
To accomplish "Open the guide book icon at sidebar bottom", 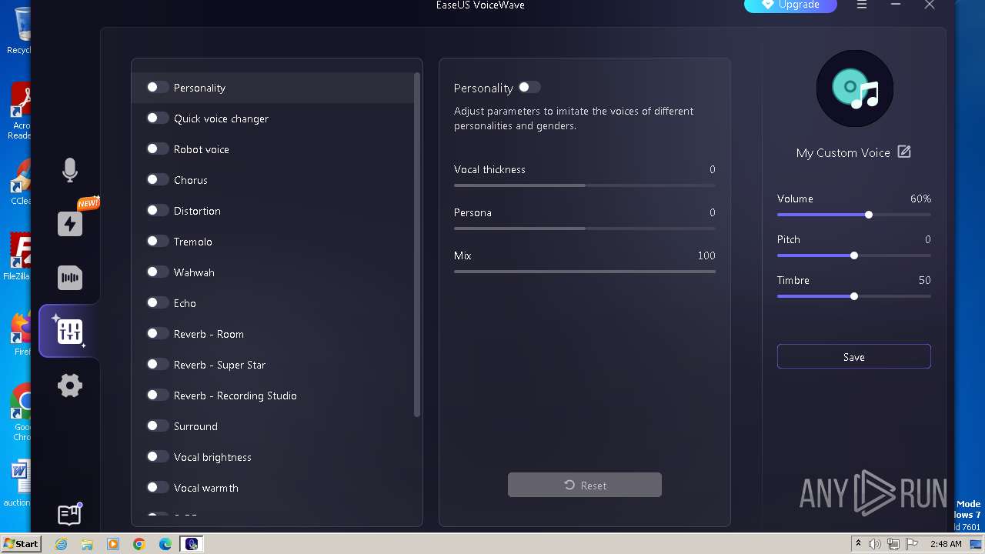I will coord(69,514).
